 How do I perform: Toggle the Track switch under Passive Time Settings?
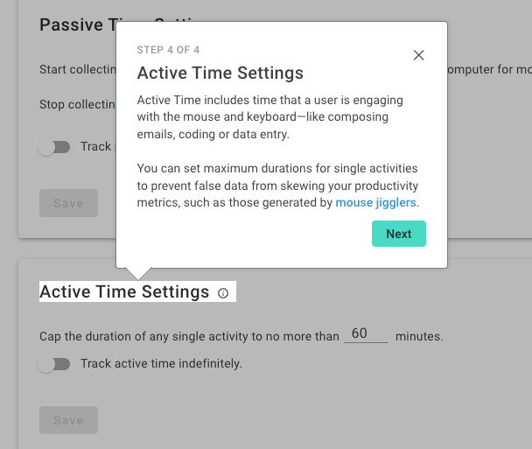click(54, 147)
